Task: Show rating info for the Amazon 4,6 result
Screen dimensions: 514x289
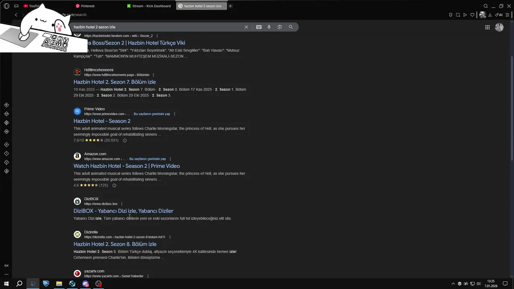Action: pyautogui.click(x=114, y=185)
